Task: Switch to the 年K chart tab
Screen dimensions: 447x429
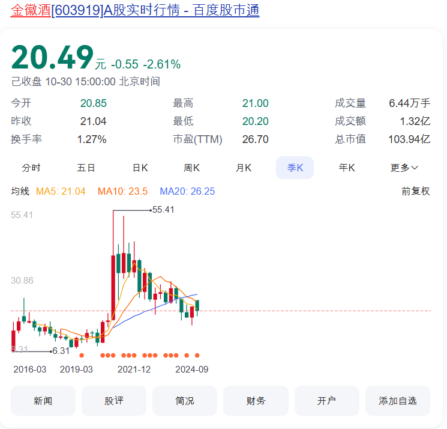Action: (x=347, y=168)
